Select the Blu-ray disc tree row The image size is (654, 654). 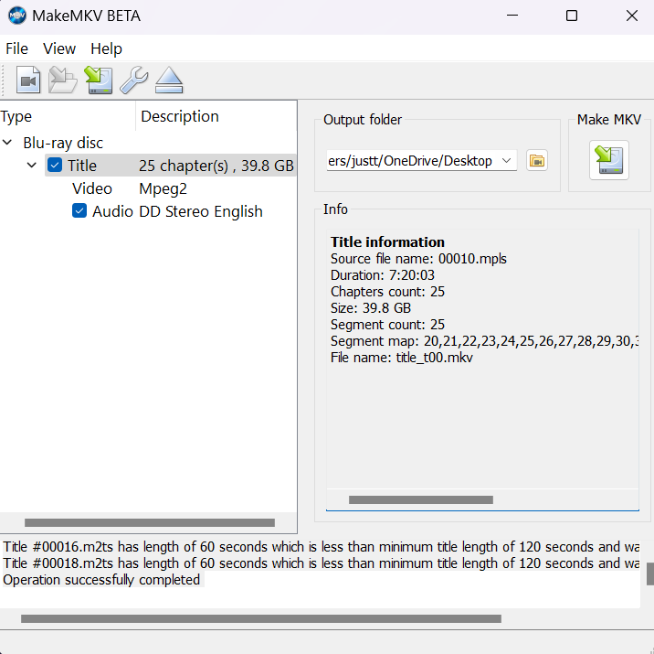[148, 143]
